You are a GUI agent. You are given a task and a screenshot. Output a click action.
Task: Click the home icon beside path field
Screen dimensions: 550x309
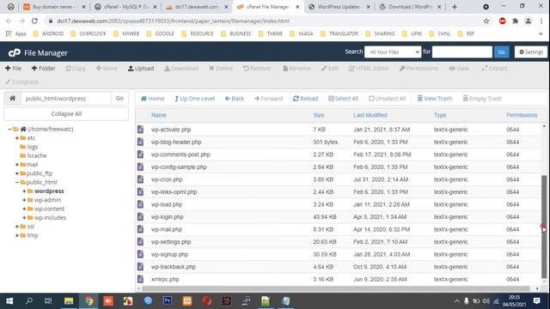click(x=13, y=99)
